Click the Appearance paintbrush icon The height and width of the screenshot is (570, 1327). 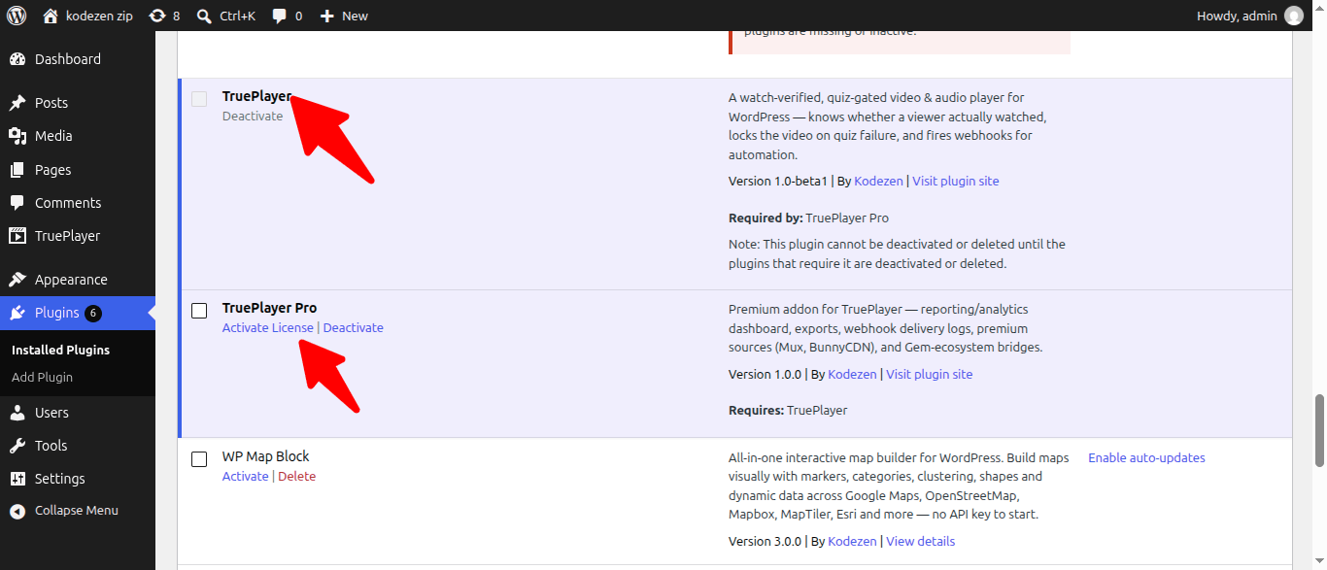coord(17,280)
